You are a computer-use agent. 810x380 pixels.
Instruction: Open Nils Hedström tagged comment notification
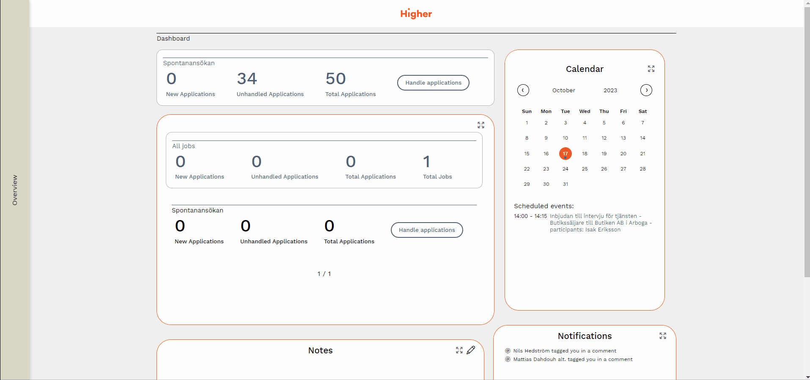pyautogui.click(x=564, y=351)
